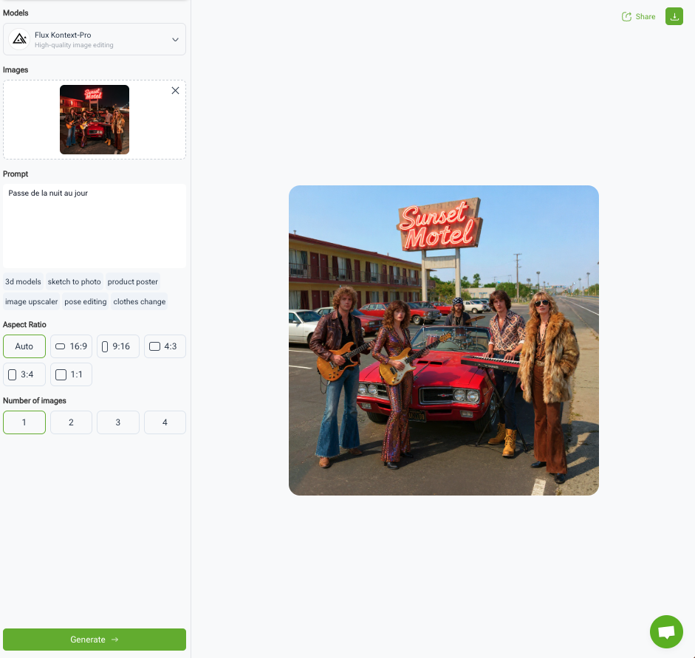695x658 pixels.
Task: Set number of images to 4
Action: (165, 422)
